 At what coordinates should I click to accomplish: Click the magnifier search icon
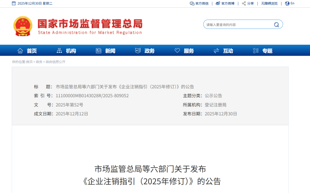(x=276, y=24)
